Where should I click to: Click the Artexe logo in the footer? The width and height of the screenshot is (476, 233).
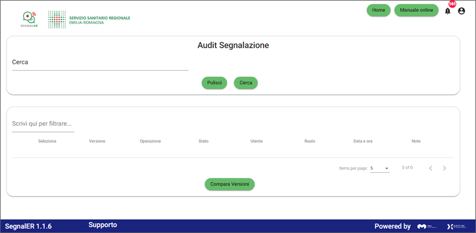[456, 227]
